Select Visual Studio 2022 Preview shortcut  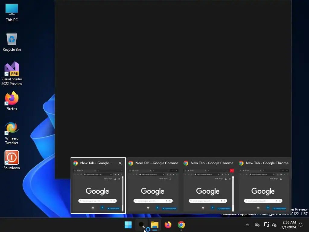[x=12, y=74]
